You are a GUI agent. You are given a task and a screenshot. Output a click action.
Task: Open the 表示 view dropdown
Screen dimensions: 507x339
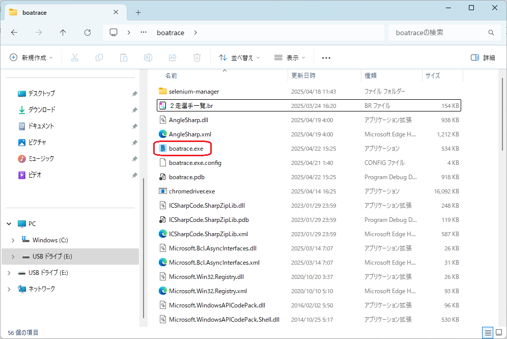290,58
